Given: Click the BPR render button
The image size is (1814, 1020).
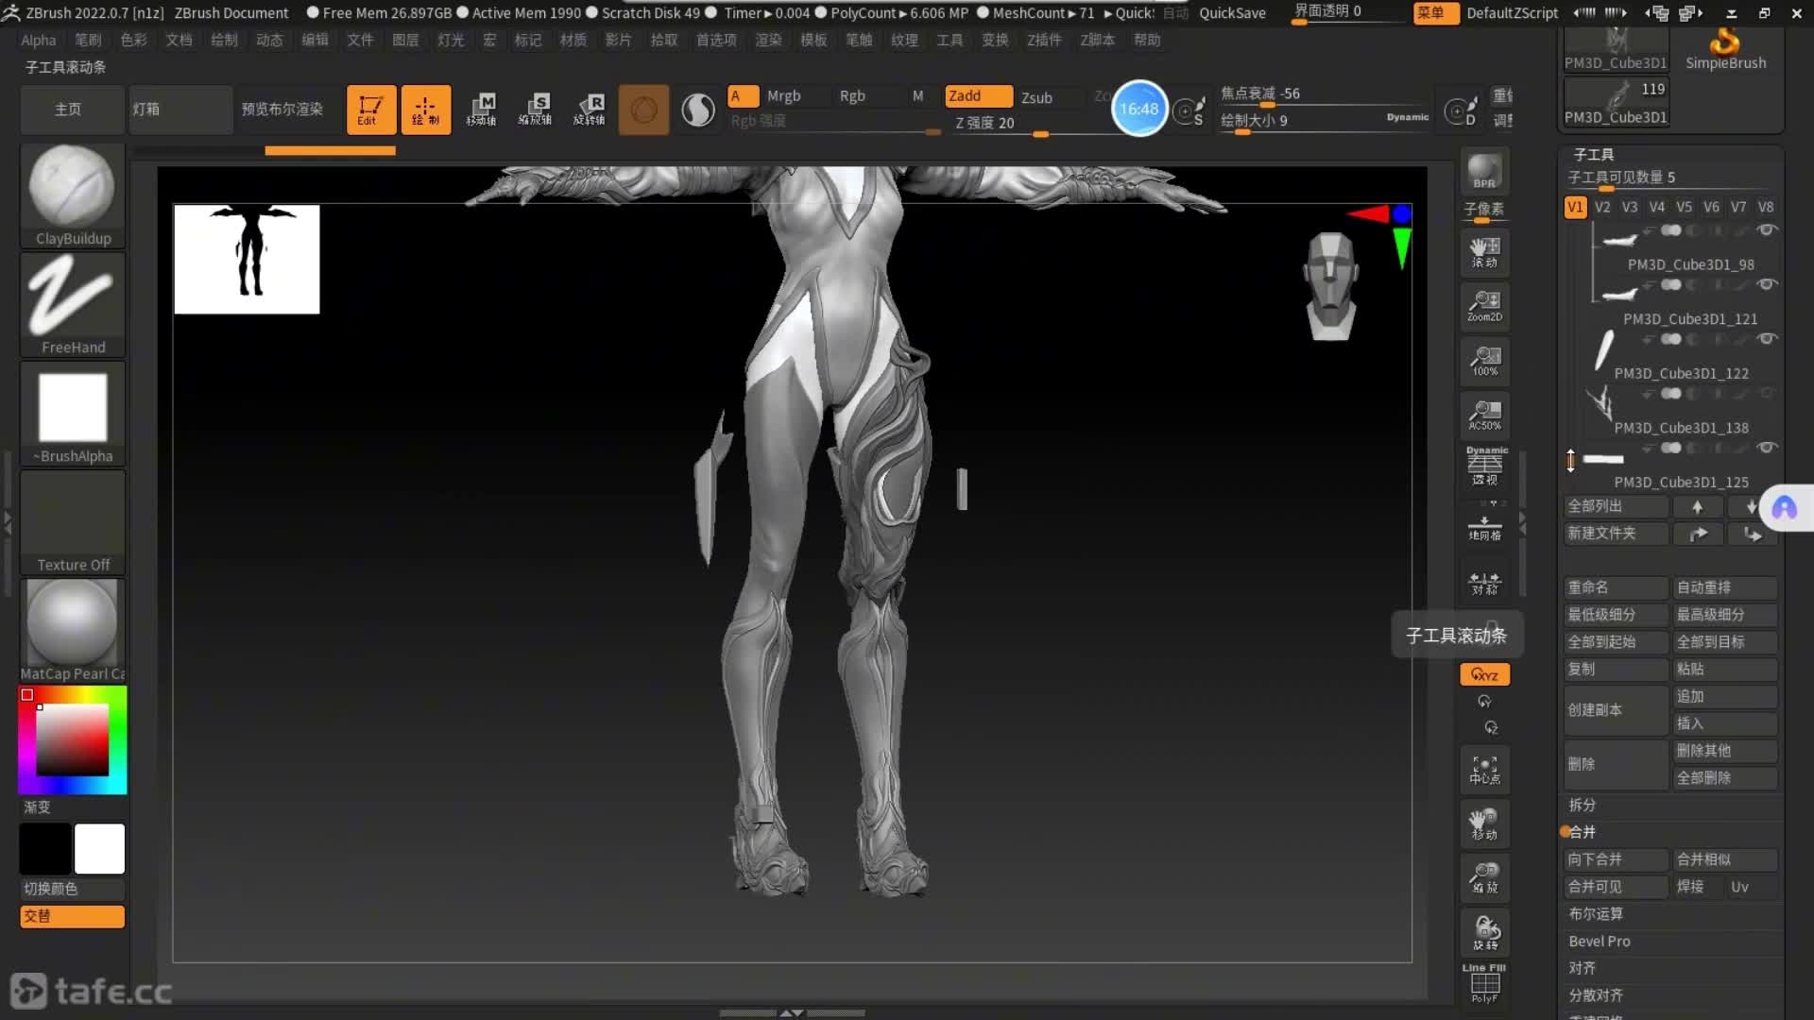Looking at the screenshot, I should pyautogui.click(x=1484, y=171).
